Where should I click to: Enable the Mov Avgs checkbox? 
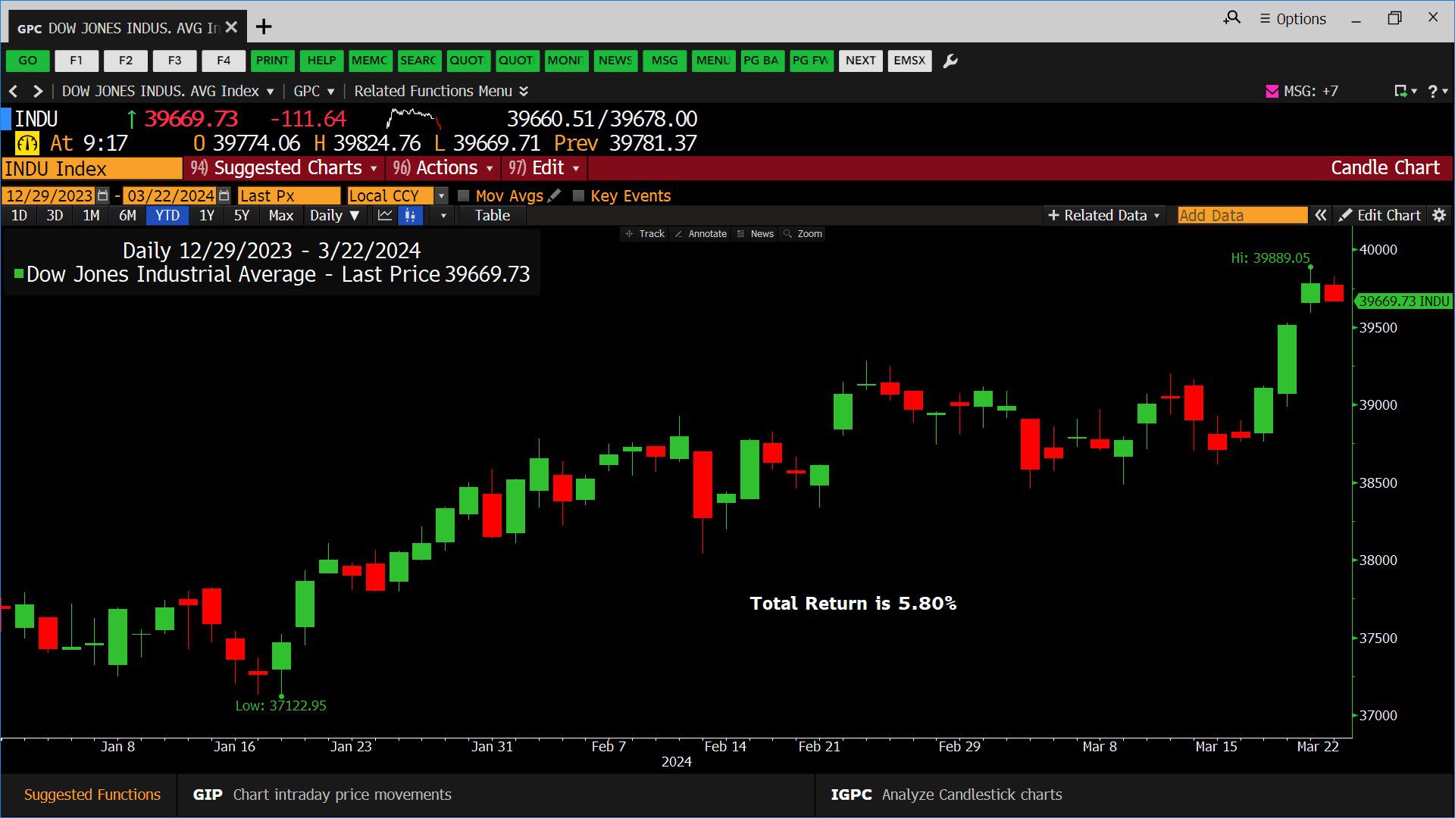point(464,195)
